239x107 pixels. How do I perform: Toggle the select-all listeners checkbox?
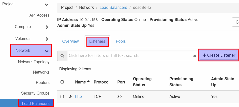[62, 82]
